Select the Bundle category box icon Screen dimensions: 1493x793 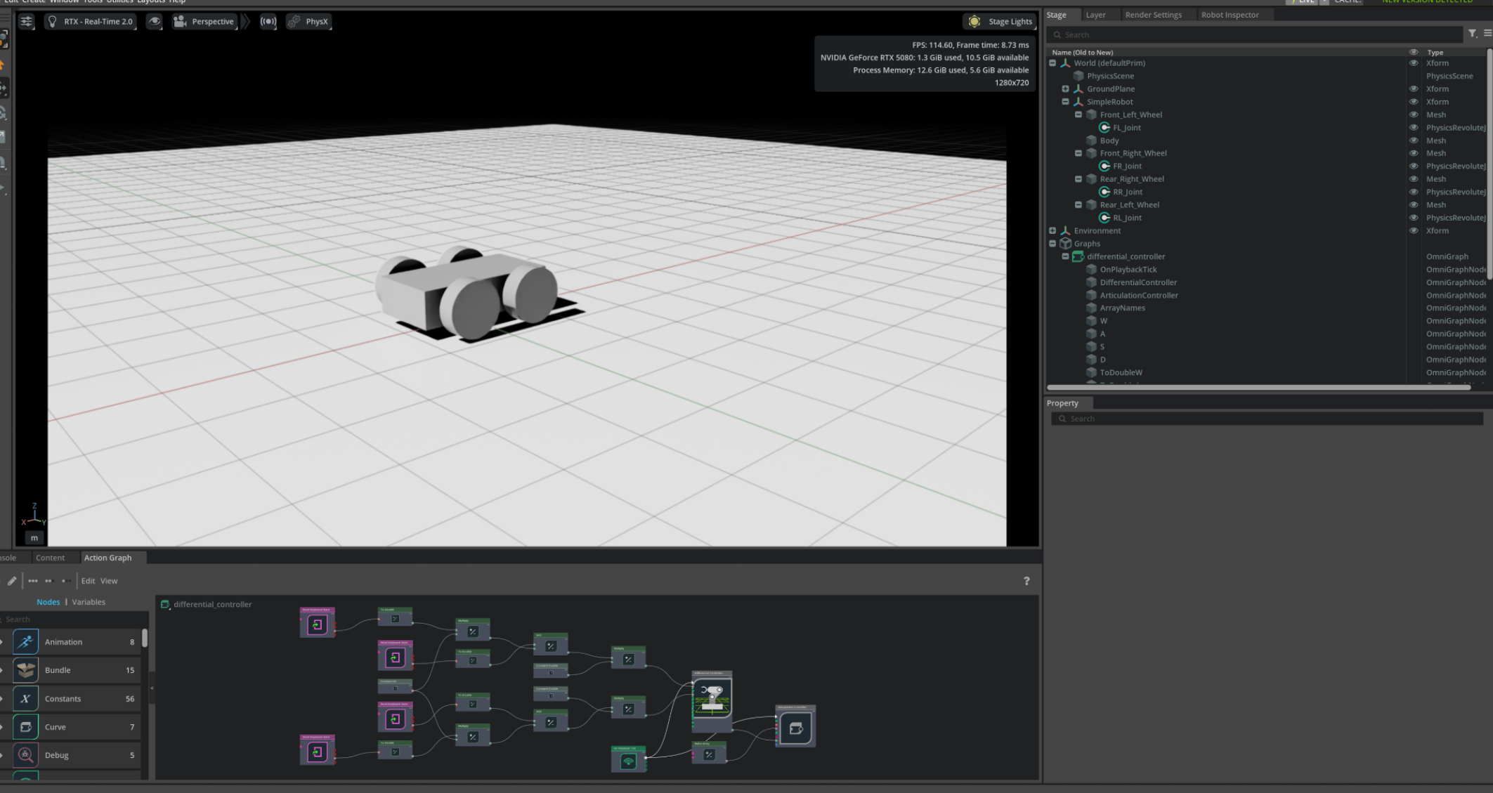[25, 670]
